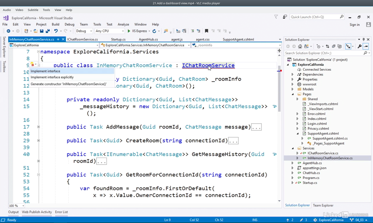
Task: Open the Debug configuration dropdown
Action: [84, 31]
